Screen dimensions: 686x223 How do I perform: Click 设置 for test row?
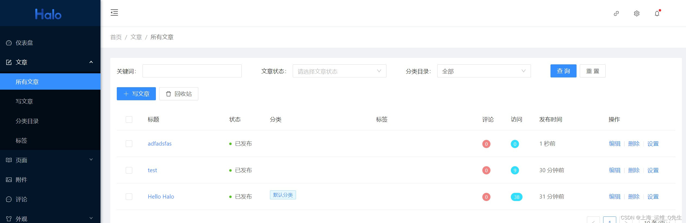pos(653,170)
